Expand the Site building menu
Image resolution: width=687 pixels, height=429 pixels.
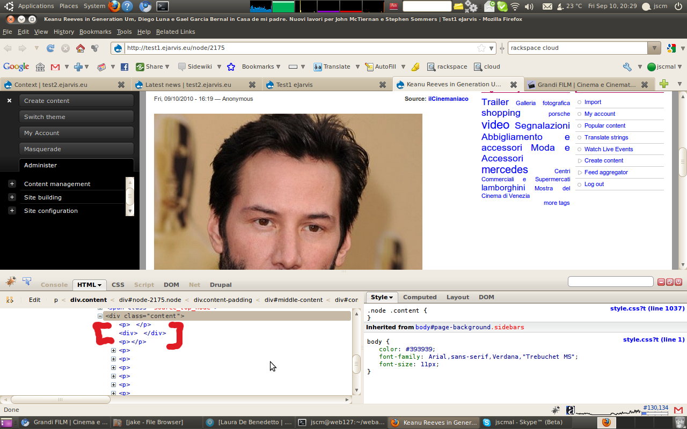(12, 197)
